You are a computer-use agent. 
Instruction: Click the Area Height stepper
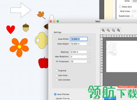pyautogui.click(x=90, y=44)
